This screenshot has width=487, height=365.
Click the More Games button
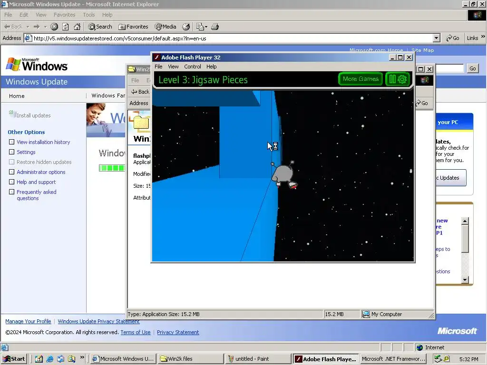[360, 79]
